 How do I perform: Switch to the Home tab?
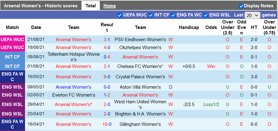110,6
